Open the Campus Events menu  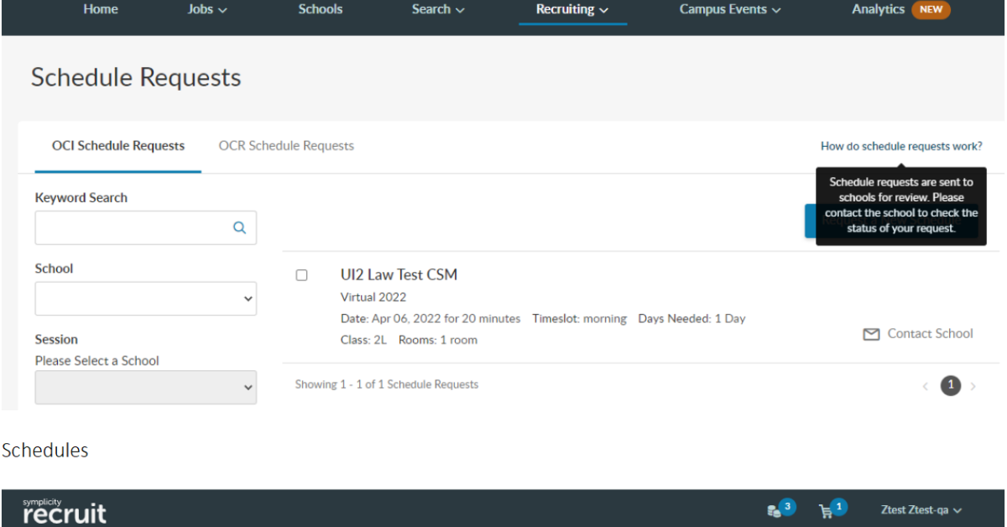730,9
